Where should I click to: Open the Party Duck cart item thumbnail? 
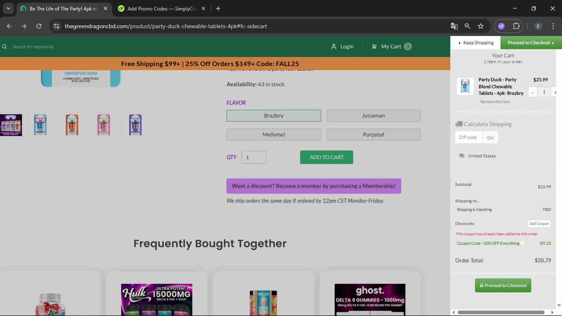(x=465, y=86)
